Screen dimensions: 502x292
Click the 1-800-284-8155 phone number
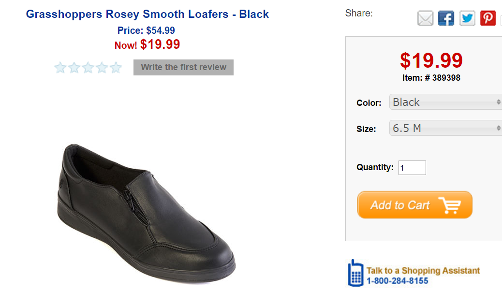397,280
